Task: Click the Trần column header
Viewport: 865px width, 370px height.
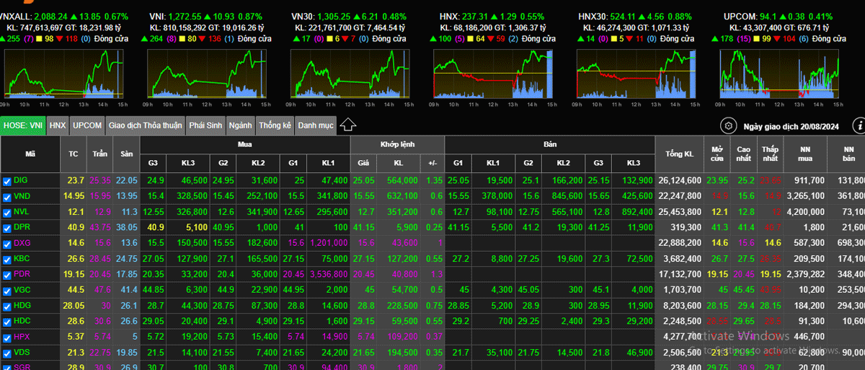Action: (x=100, y=154)
